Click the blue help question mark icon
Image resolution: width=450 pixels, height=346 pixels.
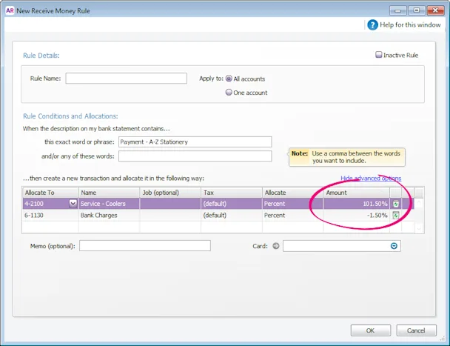coord(372,25)
